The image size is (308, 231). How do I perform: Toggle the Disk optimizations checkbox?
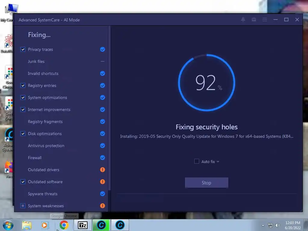click(23, 134)
